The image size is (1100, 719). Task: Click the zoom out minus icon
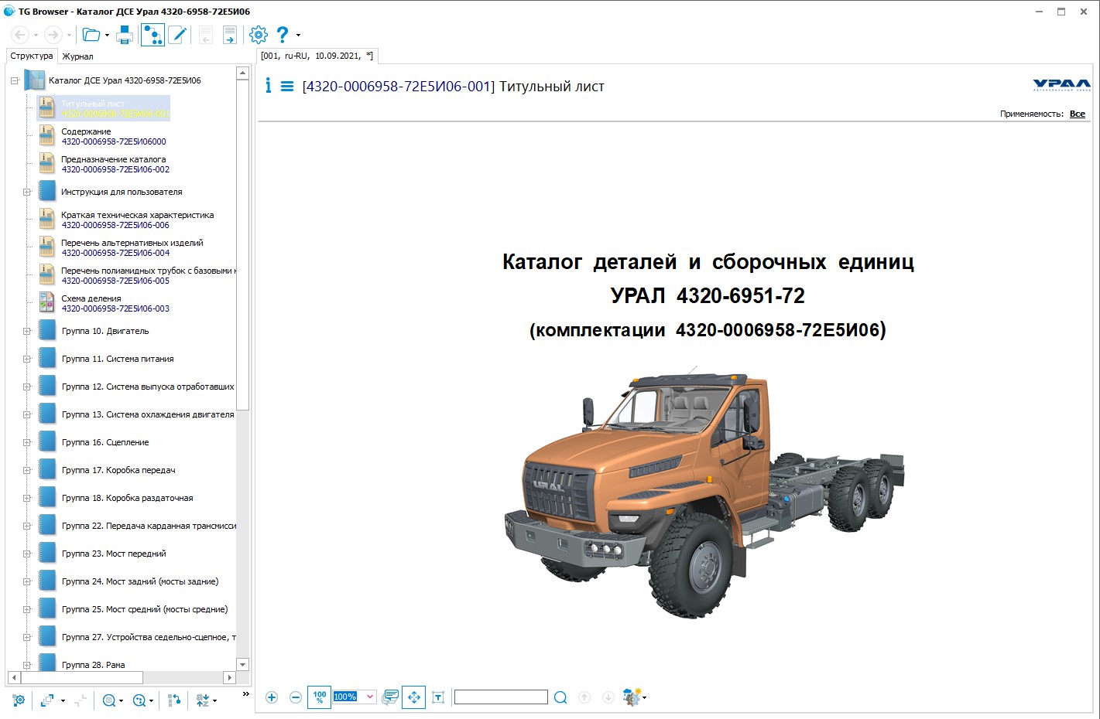(296, 697)
